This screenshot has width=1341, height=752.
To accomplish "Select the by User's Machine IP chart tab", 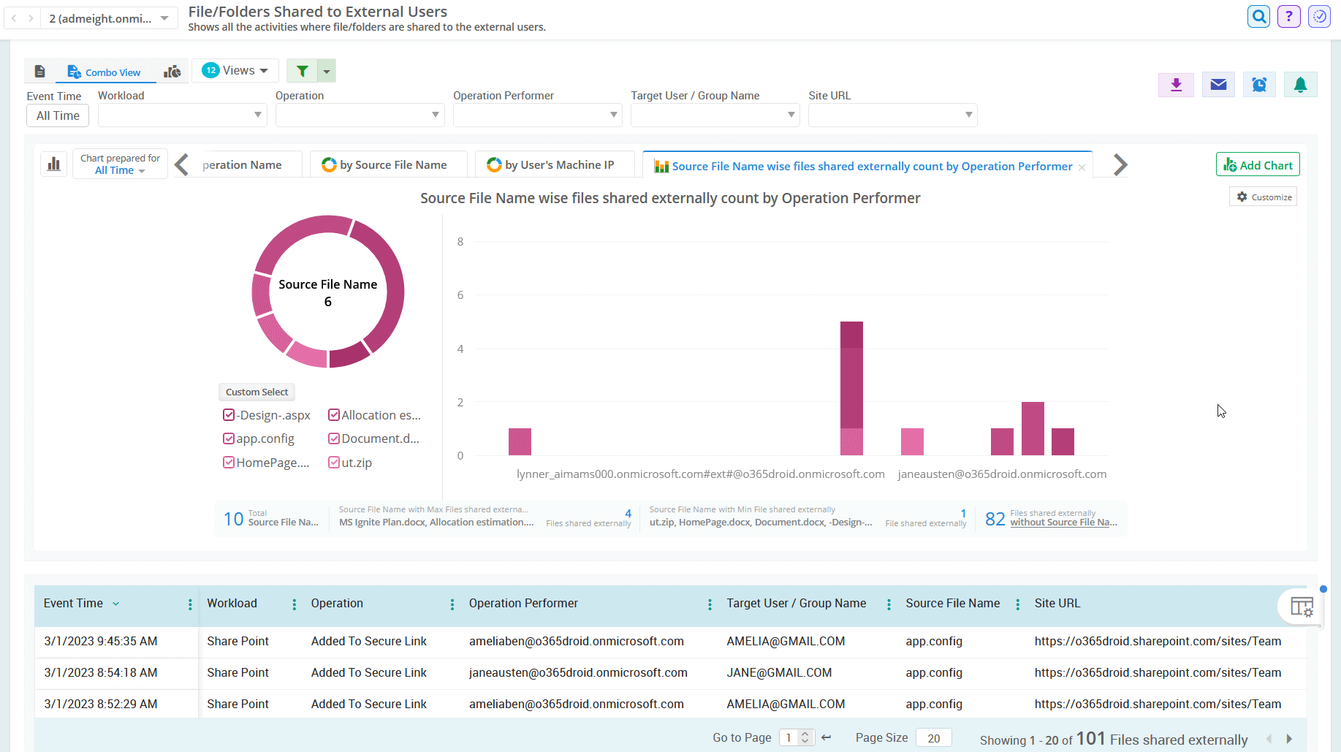I will (554, 164).
